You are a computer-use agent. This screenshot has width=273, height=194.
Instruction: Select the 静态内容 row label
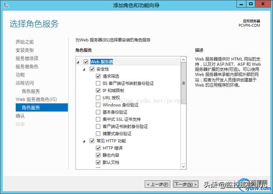click(111, 155)
